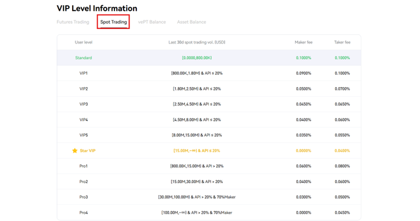This screenshot has width=420, height=221.
Task: Select the Pro4 level label
Action: tap(84, 213)
